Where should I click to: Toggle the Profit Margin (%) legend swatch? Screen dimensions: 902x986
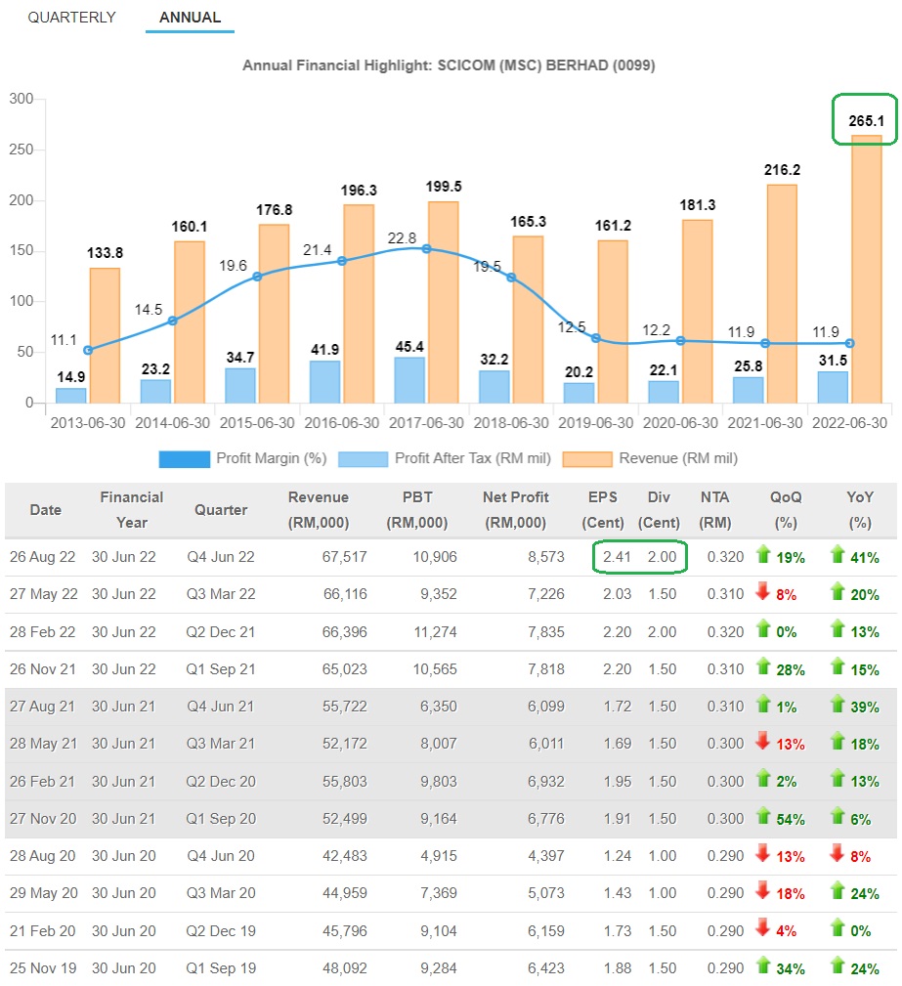[185, 459]
